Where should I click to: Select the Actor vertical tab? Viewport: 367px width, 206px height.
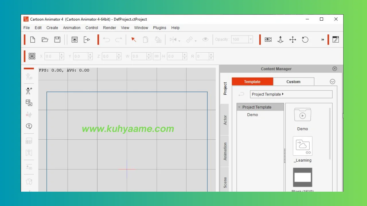point(225,120)
